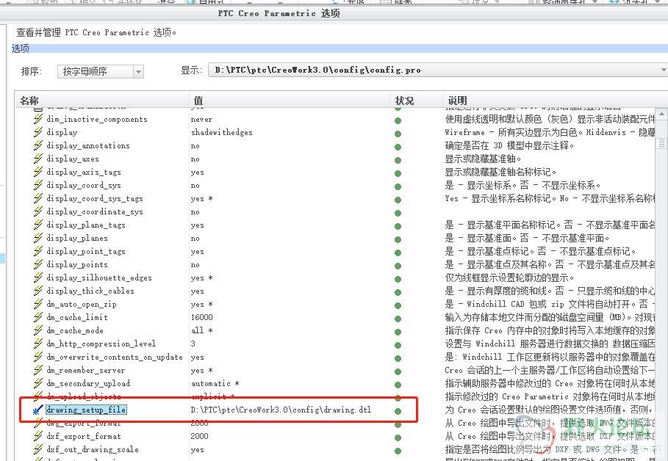The height and width of the screenshot is (461, 668).
Task: Click green status dot for display_planes
Action: coord(398,239)
